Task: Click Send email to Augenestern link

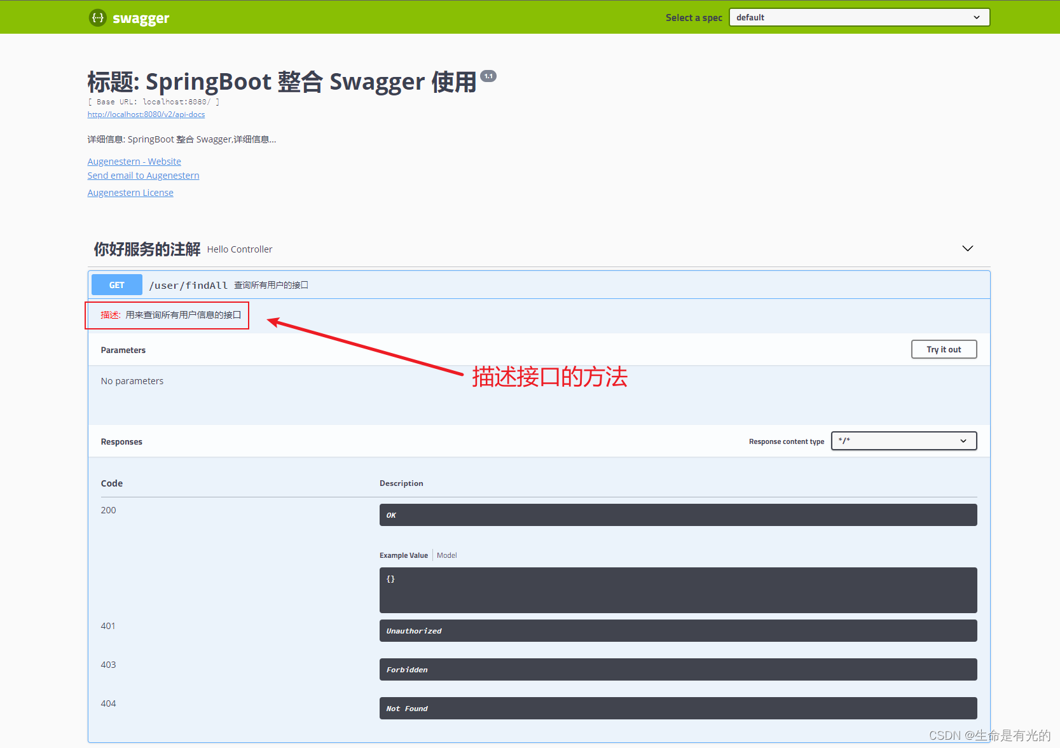Action: [143, 176]
